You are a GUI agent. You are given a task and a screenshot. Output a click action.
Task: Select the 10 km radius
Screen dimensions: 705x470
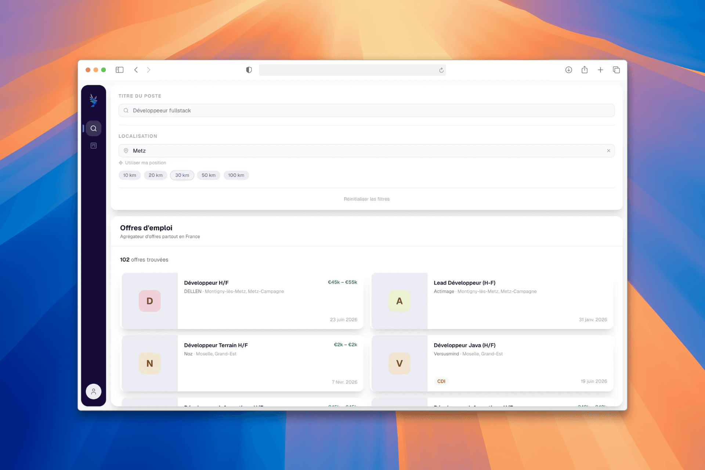pyautogui.click(x=130, y=175)
